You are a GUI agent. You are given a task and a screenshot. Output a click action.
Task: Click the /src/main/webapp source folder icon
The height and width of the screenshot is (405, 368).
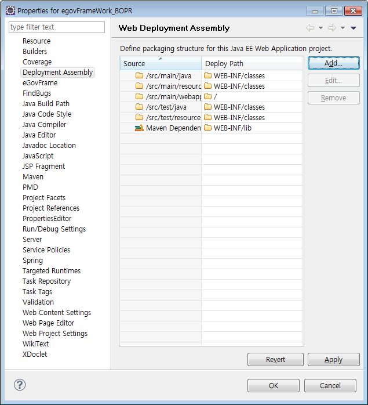tap(139, 96)
